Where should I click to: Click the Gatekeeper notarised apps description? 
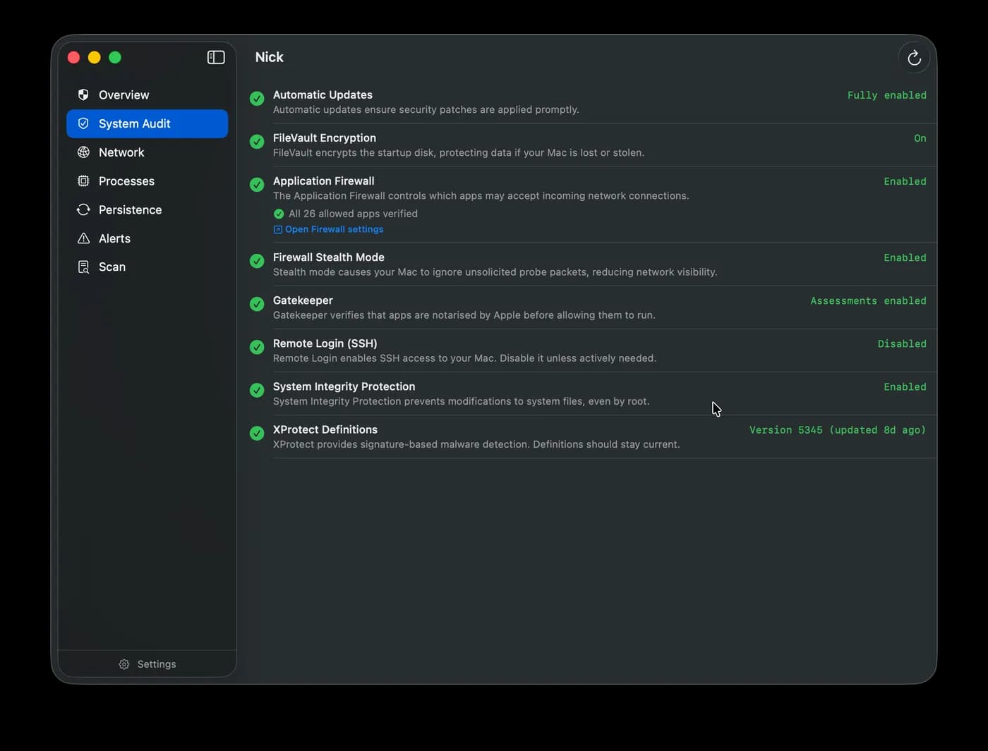464,315
